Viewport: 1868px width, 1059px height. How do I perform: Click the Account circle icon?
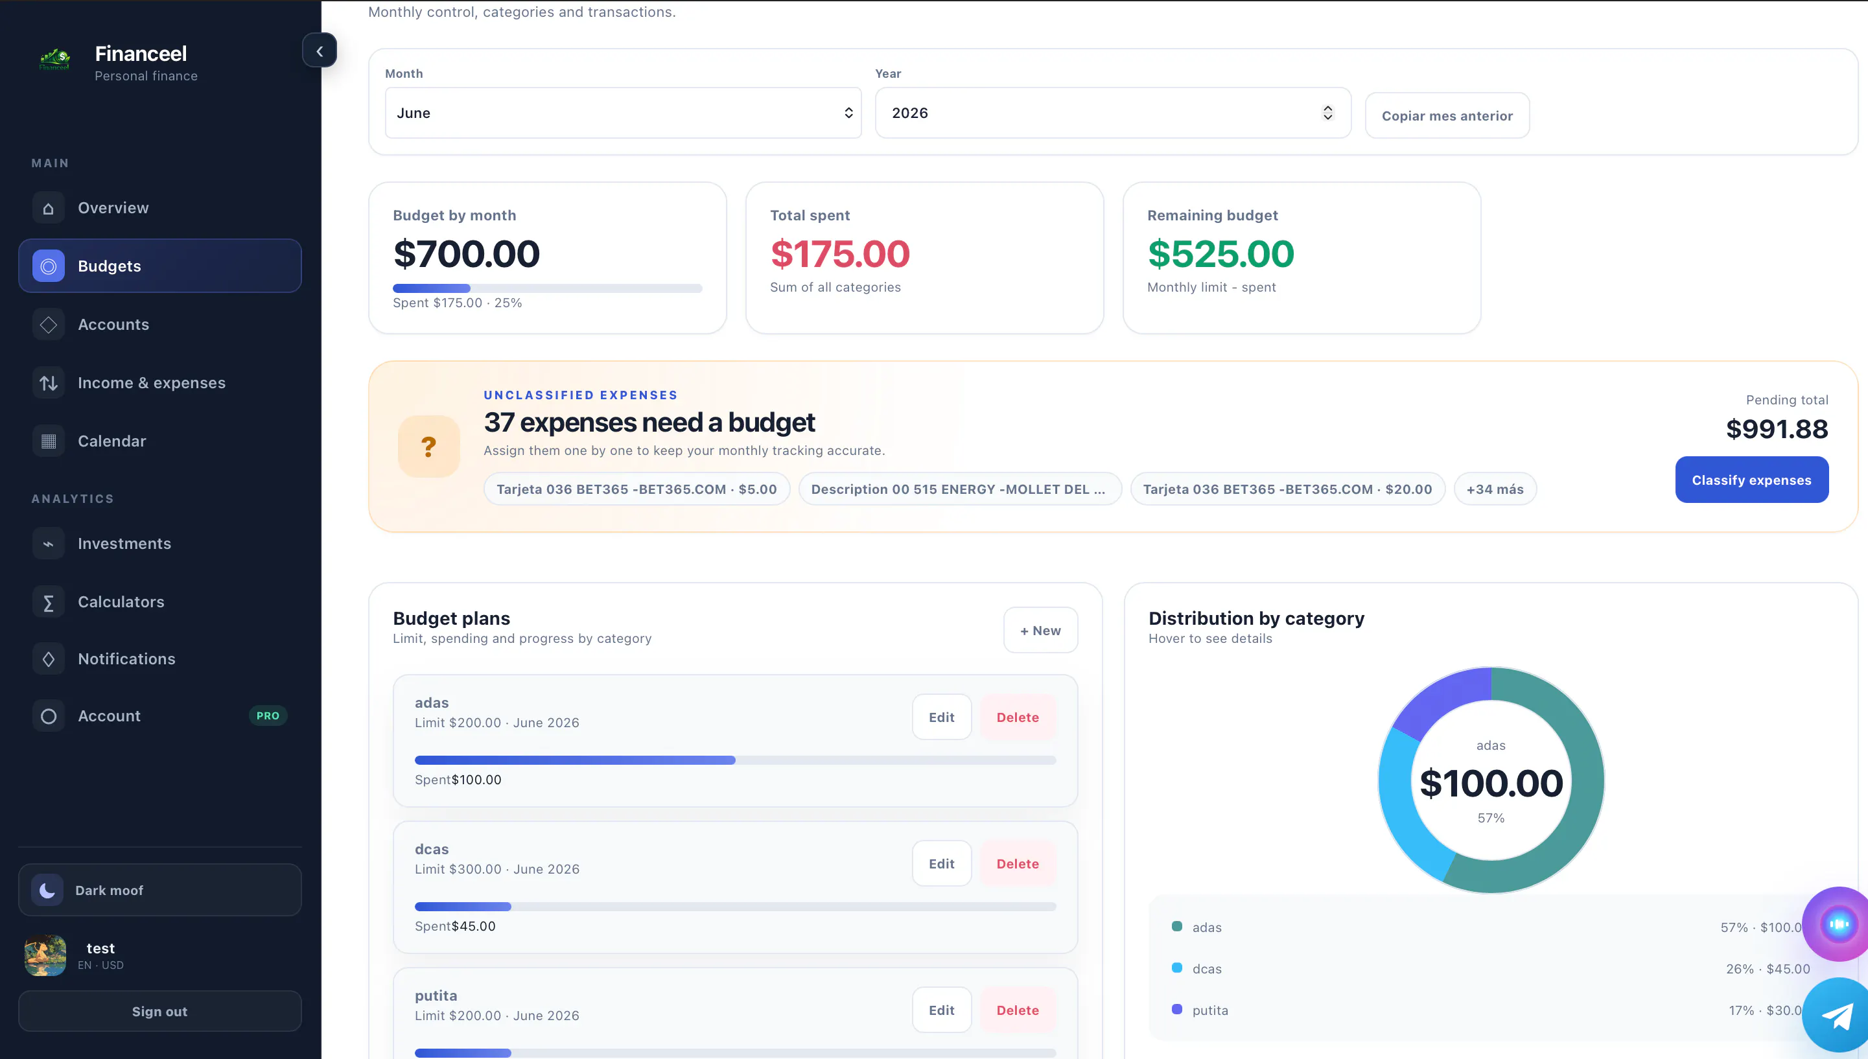point(49,716)
